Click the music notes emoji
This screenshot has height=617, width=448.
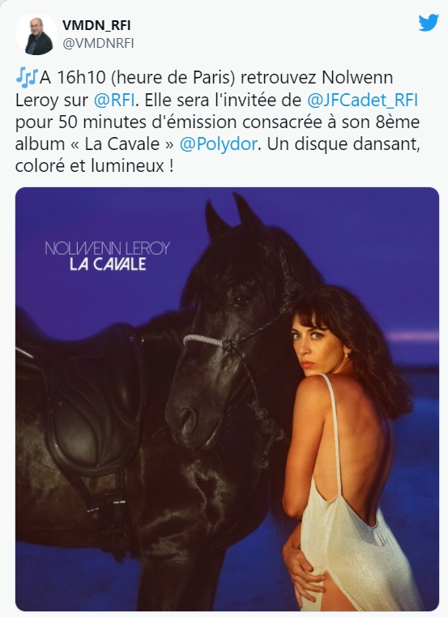[27, 78]
